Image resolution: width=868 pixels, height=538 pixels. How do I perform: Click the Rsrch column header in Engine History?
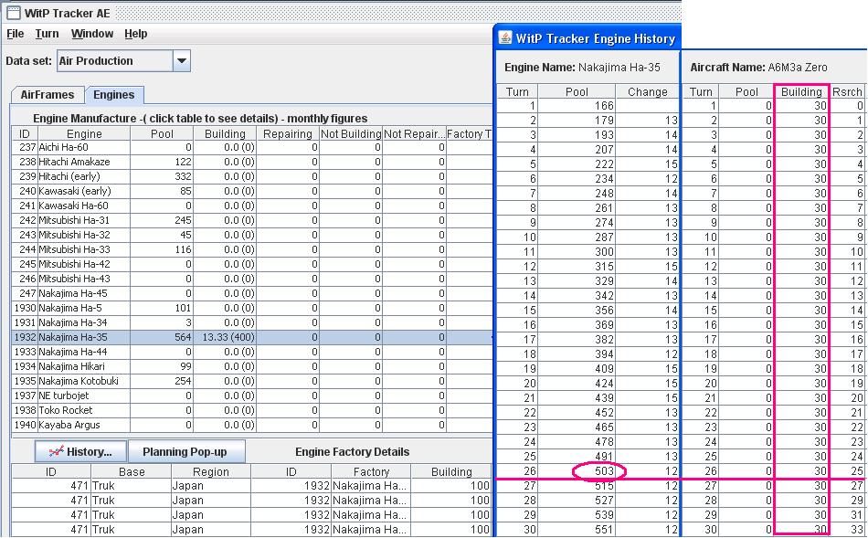[x=847, y=92]
